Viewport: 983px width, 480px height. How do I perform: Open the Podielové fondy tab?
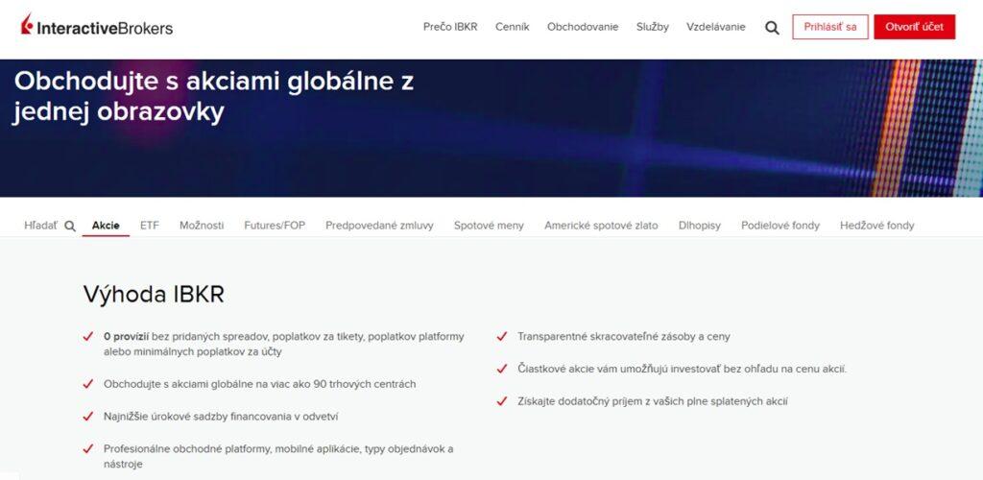pos(780,226)
